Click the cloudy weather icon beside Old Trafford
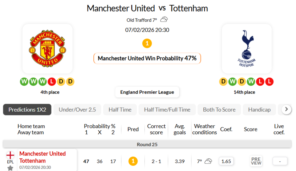This screenshot has width=296, height=171. point(164,20)
